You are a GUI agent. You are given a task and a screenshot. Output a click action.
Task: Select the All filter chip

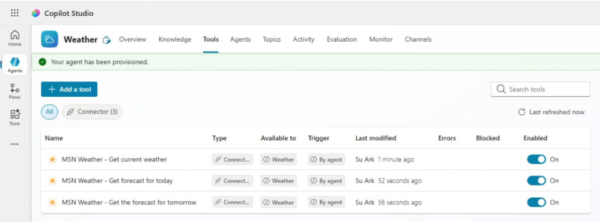point(49,112)
